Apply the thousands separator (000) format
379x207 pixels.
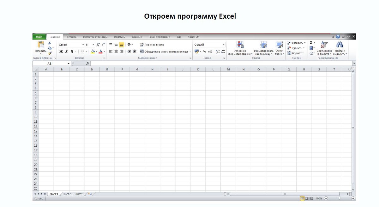coord(210,52)
